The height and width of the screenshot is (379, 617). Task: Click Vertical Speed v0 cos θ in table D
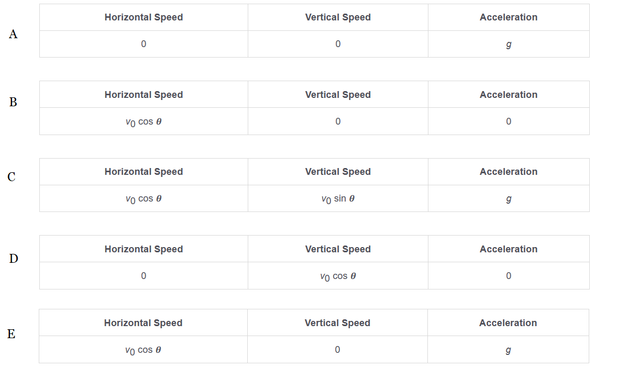pyautogui.click(x=338, y=276)
